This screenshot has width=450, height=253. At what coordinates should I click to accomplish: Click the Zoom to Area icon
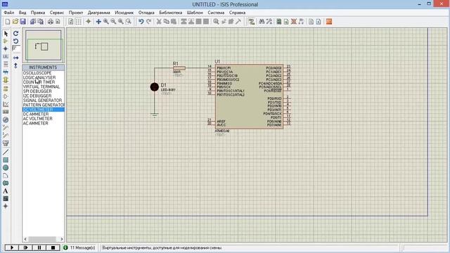tap(129, 22)
